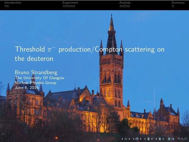Go to previous frame arrow
This screenshot has height=142, width=189.
(x=134, y=139)
